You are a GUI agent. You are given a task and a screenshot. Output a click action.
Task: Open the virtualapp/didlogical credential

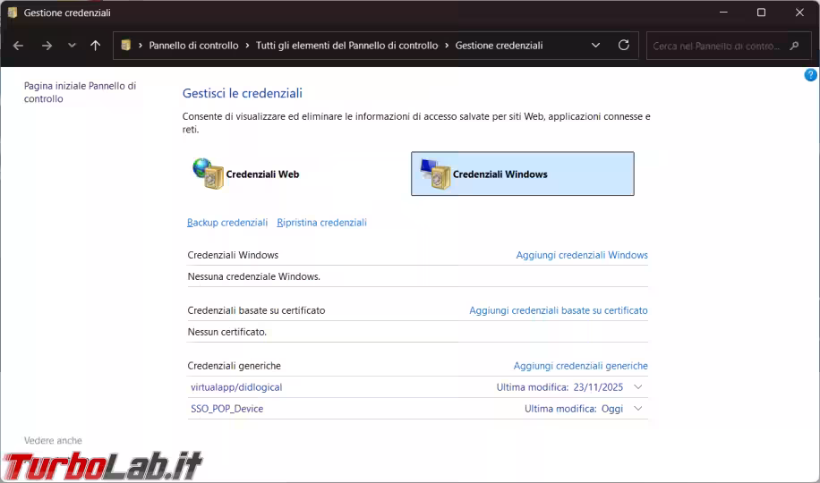click(x=236, y=387)
